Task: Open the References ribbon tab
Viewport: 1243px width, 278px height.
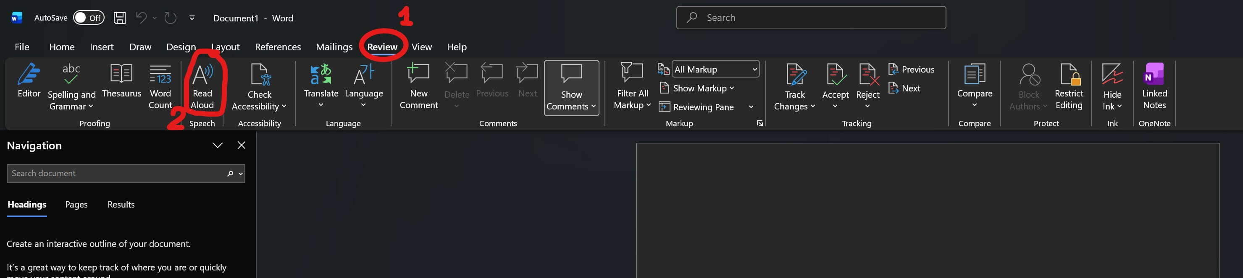Action: pos(277,47)
